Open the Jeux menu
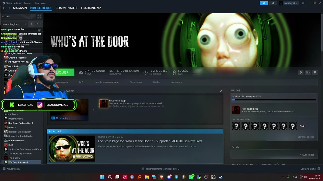The height and width of the screenshot is (181, 323). (37, 3)
